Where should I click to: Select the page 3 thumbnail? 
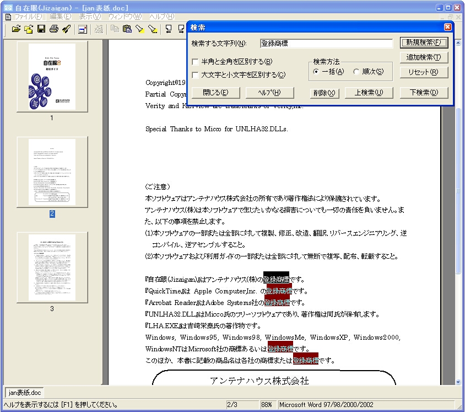pos(52,267)
